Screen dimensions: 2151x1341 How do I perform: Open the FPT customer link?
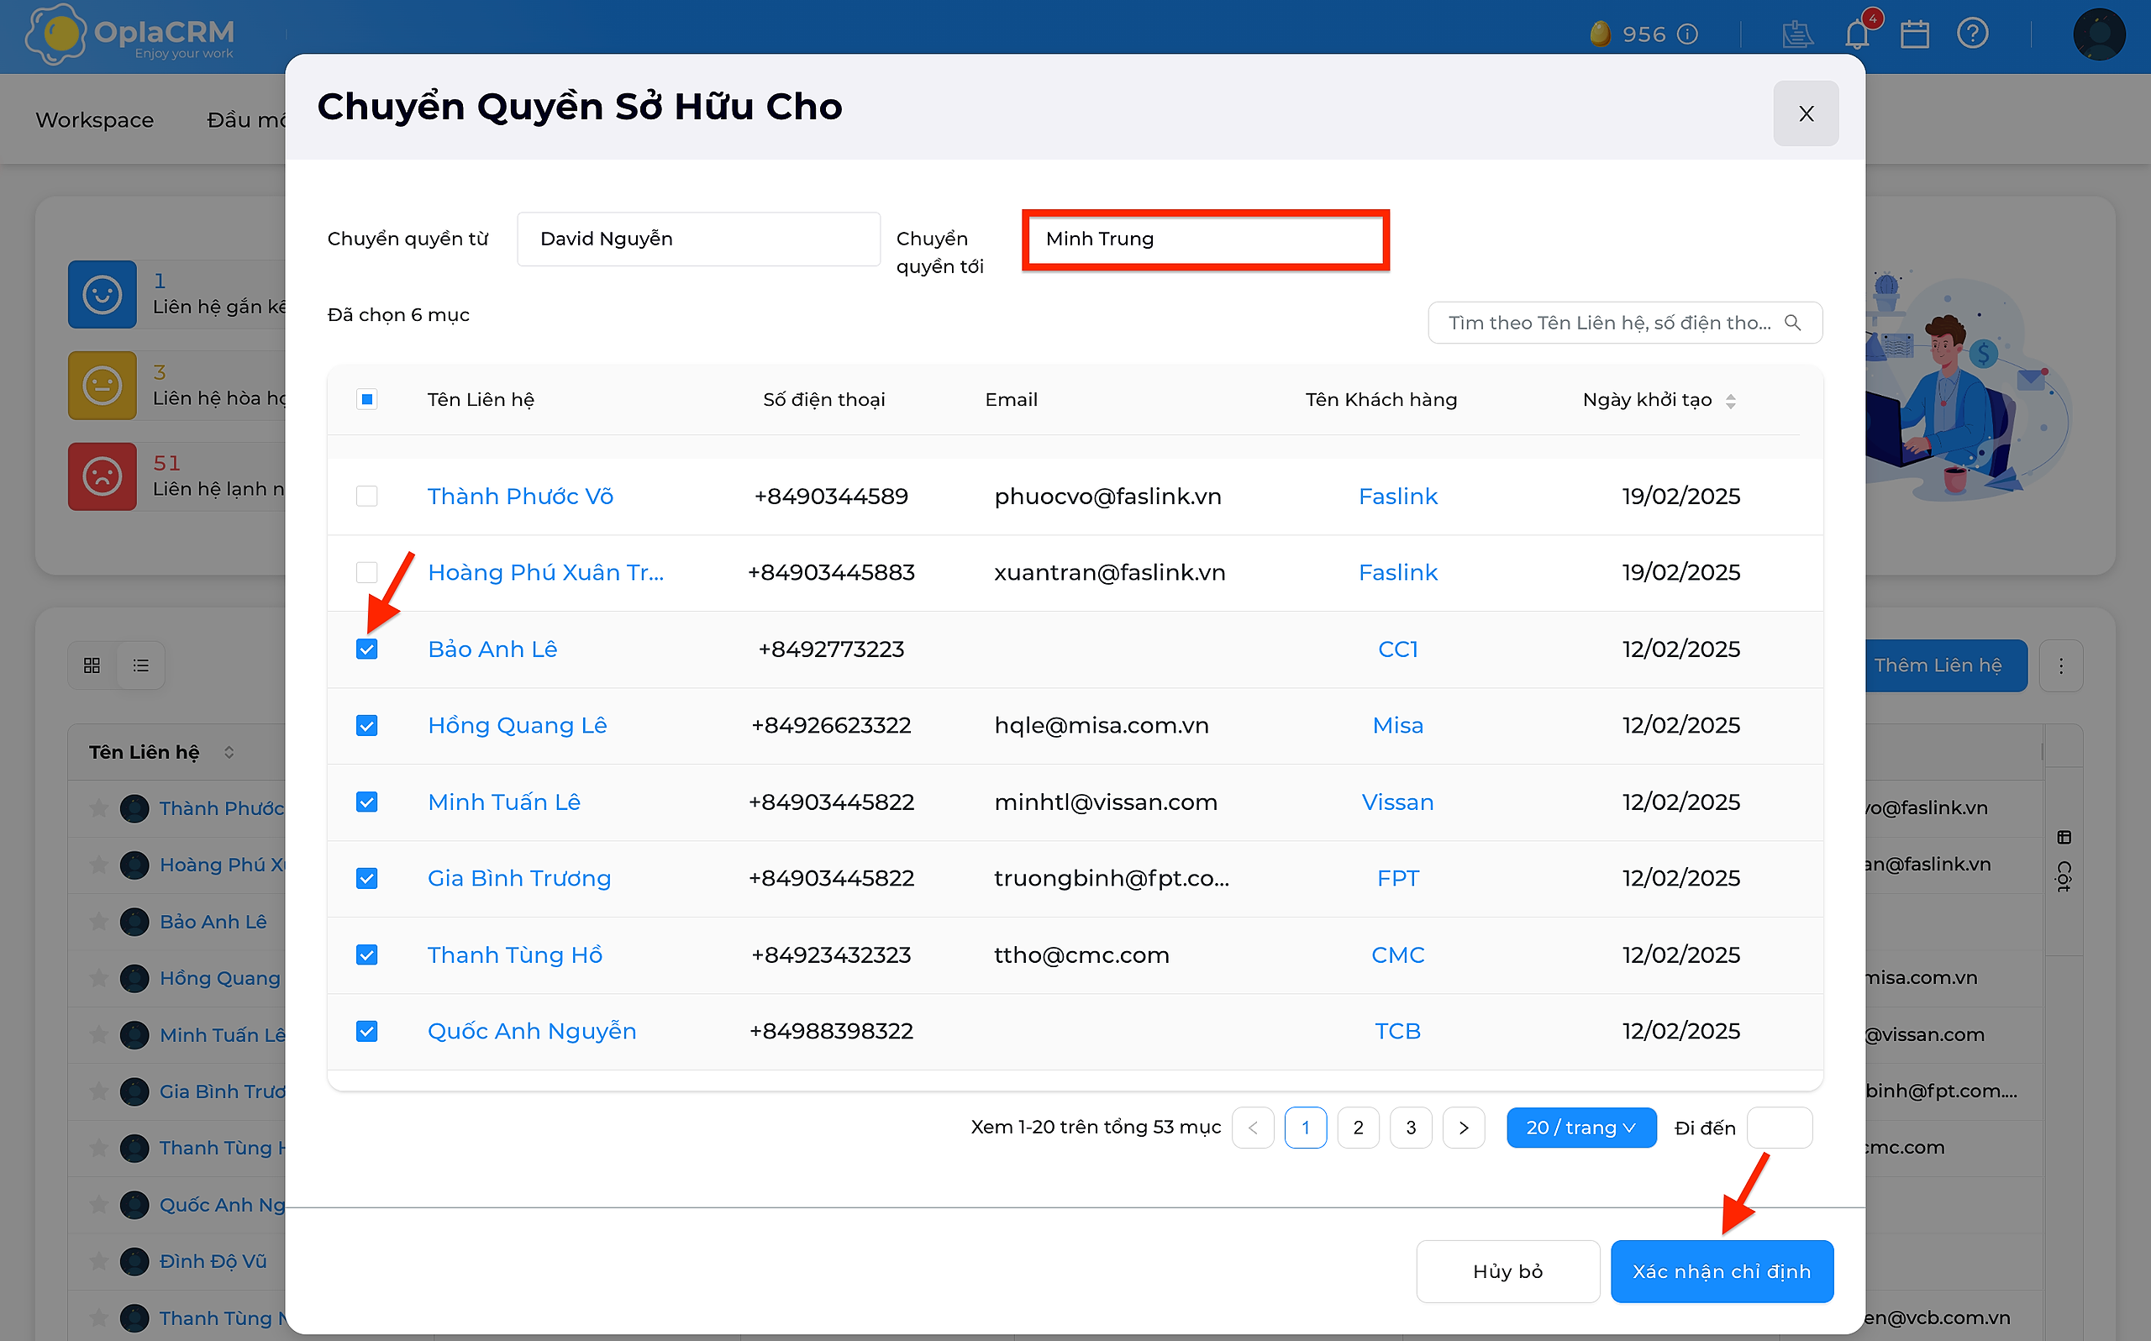pyautogui.click(x=1397, y=878)
